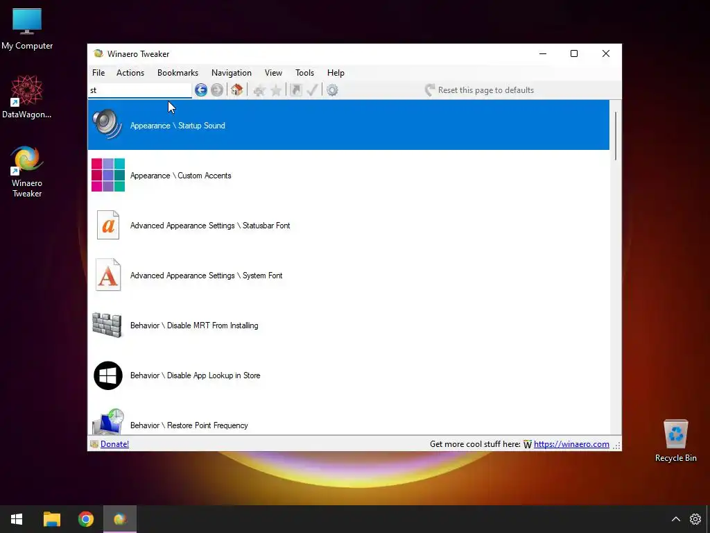Open the DataWagon desktop shortcut
This screenshot has width=710, height=533.
pos(27,97)
